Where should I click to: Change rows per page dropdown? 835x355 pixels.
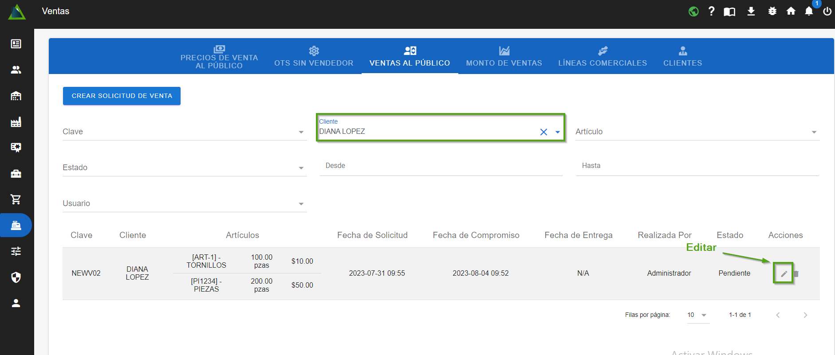point(697,315)
